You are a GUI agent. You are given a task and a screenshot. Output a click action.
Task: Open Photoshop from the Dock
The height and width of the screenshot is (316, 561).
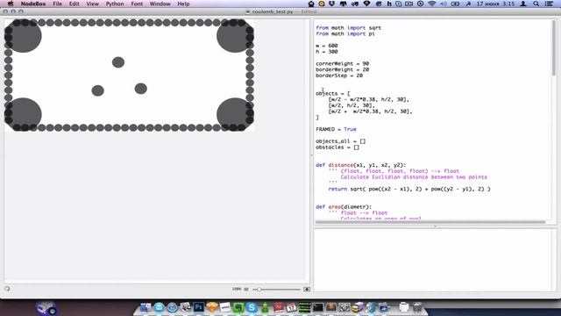[x=199, y=307]
